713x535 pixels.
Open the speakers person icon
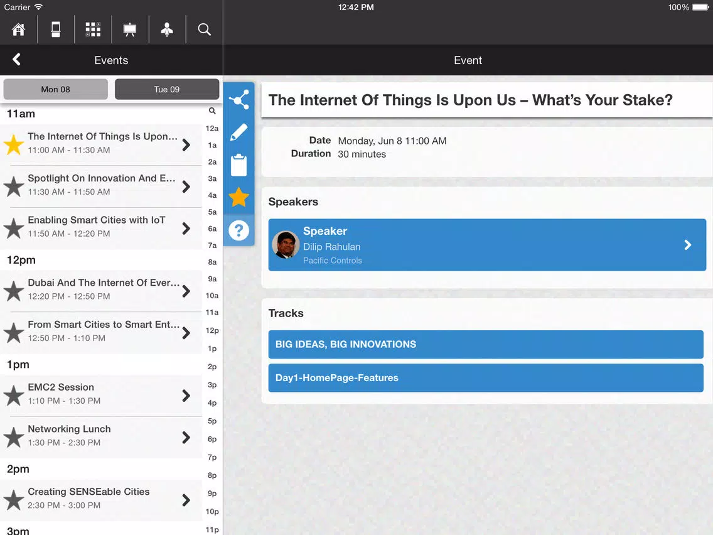167,30
